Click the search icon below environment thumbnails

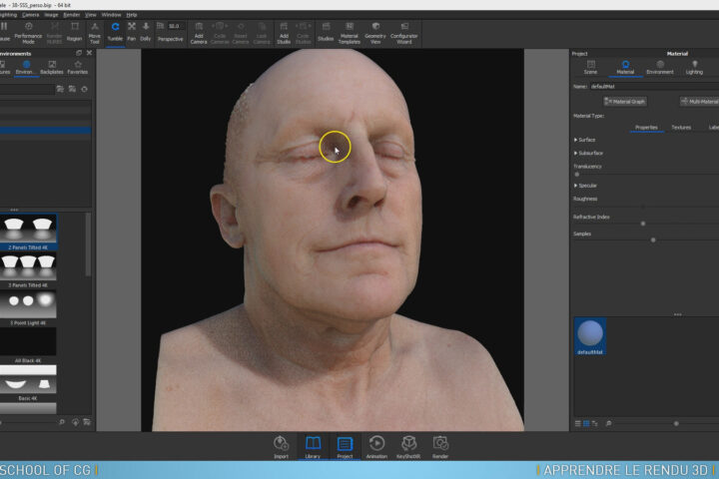[62, 422]
